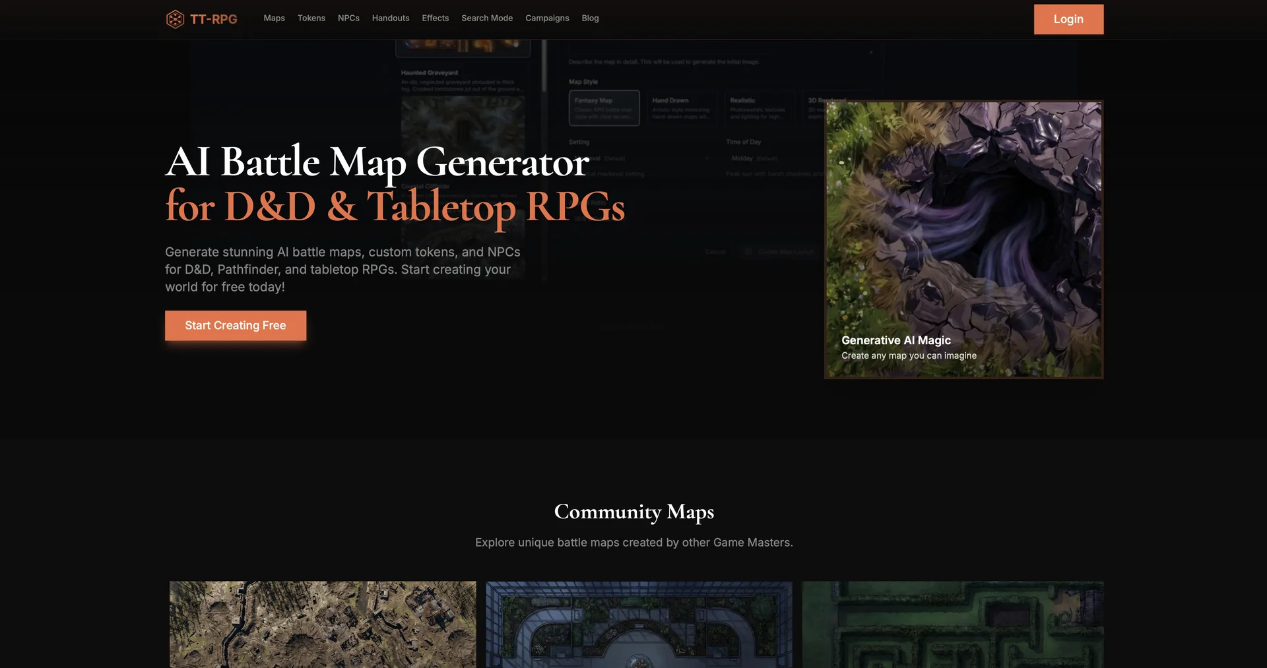The image size is (1267, 668).
Task: Open the Effects nav link
Action: click(436, 18)
